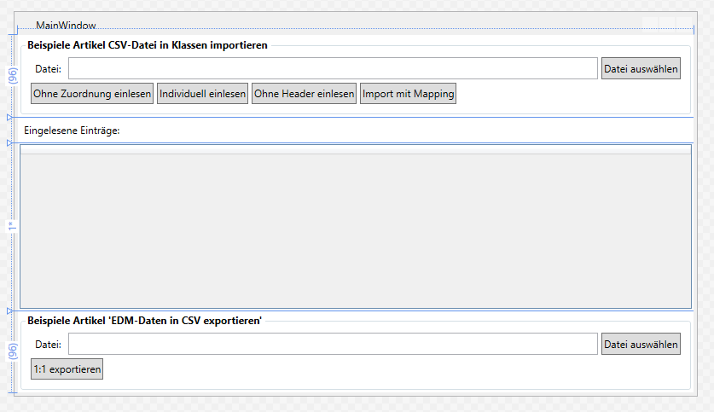The width and height of the screenshot is (714, 412).
Task: Click the '1*' row size indicator
Action: 11,227
